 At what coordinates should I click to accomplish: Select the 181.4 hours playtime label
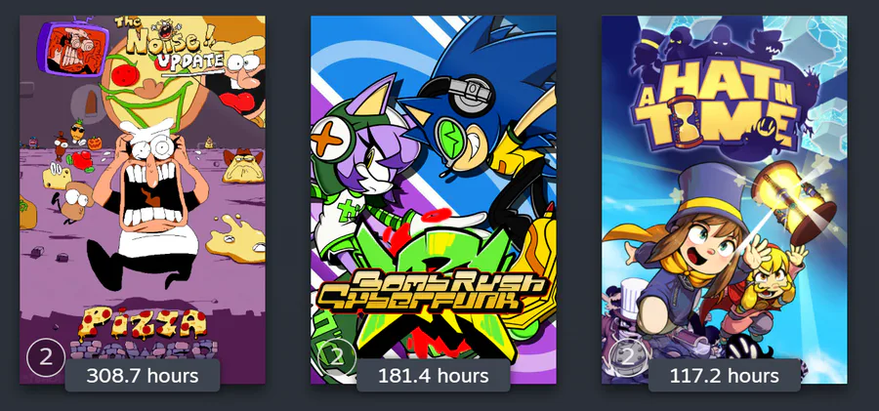click(x=434, y=375)
